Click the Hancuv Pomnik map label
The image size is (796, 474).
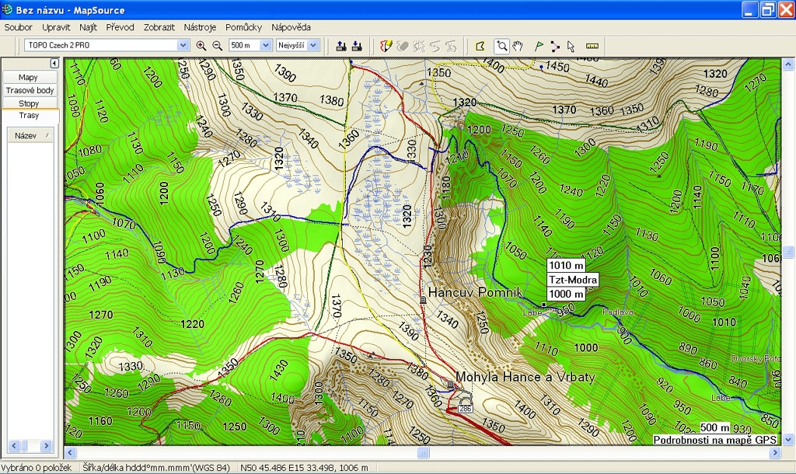click(x=475, y=292)
